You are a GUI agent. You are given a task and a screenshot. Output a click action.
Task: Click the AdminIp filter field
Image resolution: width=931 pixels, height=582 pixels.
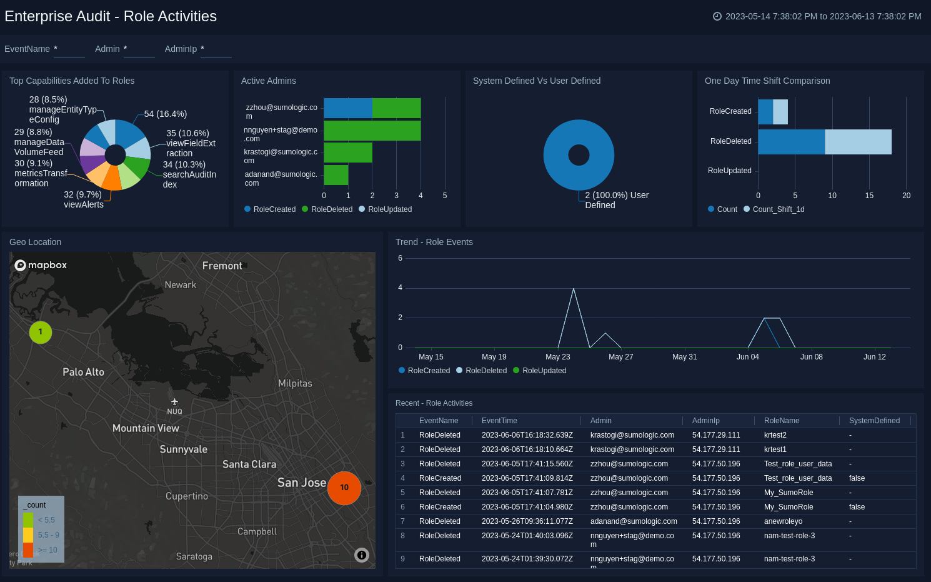click(x=216, y=49)
